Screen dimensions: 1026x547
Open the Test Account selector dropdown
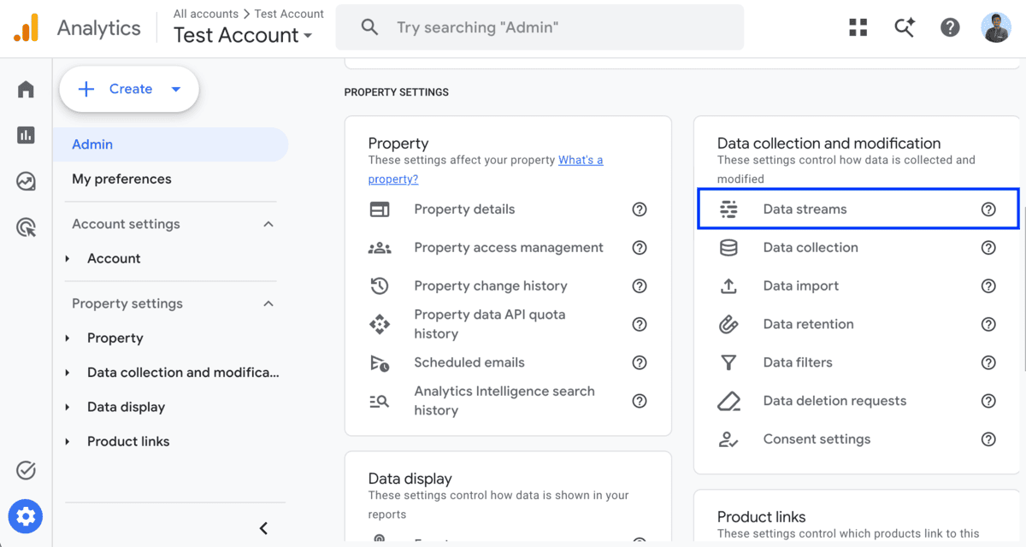(x=243, y=35)
